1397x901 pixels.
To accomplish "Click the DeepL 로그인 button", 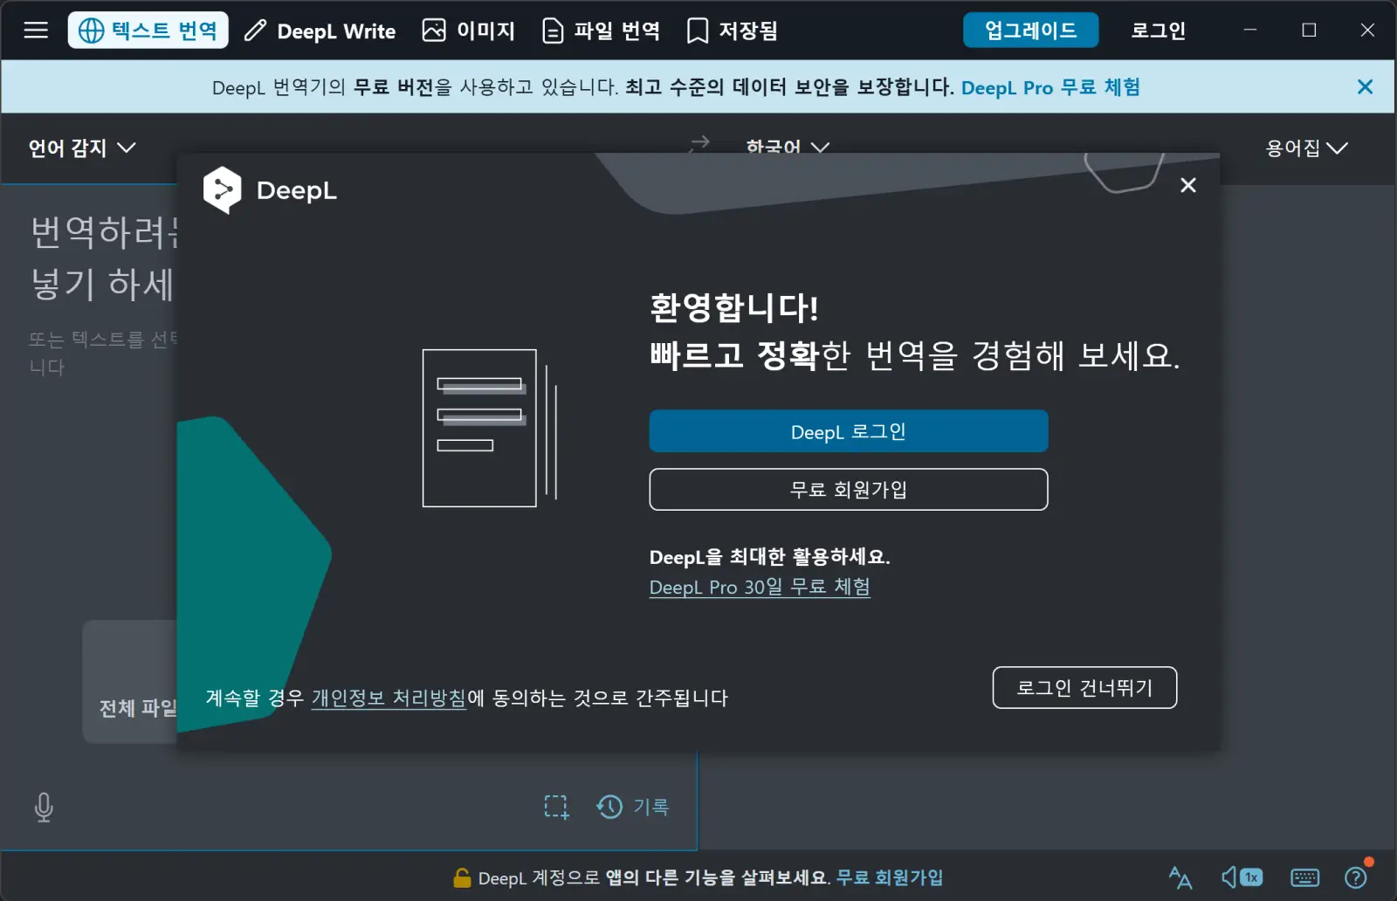I will coord(849,431).
